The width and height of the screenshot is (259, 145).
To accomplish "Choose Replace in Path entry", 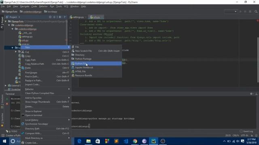I will click(46, 81).
